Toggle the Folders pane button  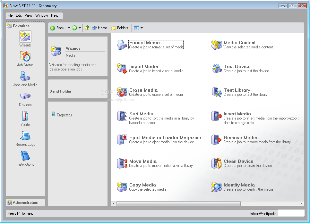tap(120, 28)
